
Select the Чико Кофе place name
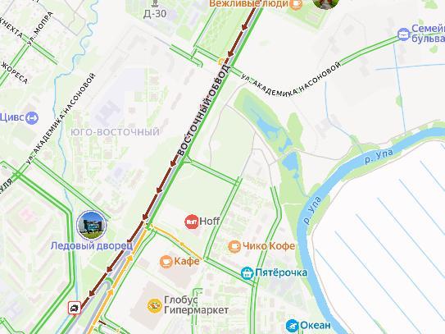[x=269, y=246]
